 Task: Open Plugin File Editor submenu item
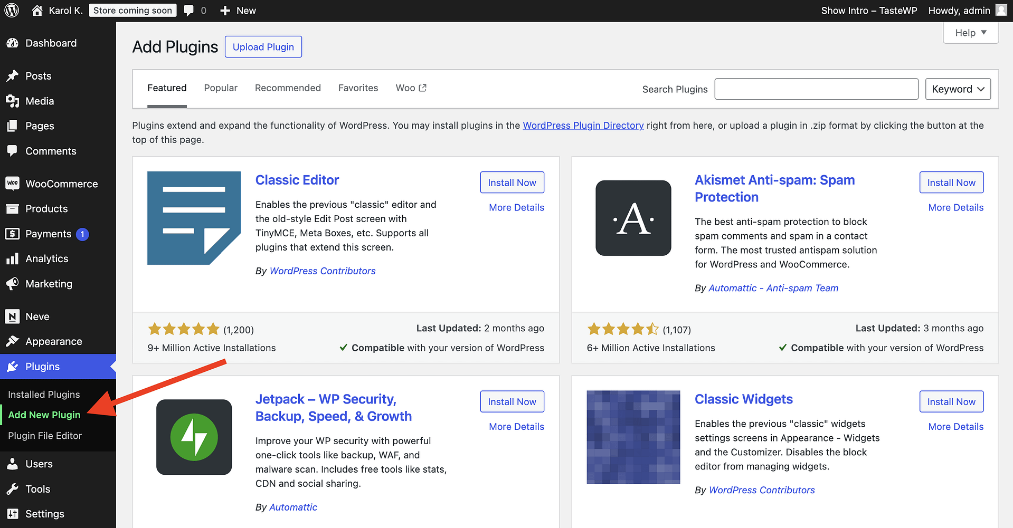[45, 436]
